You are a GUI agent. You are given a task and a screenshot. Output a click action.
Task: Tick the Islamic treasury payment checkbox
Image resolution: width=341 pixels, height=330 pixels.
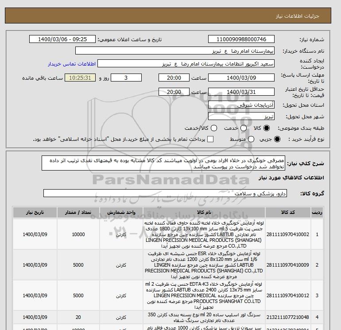(210, 139)
